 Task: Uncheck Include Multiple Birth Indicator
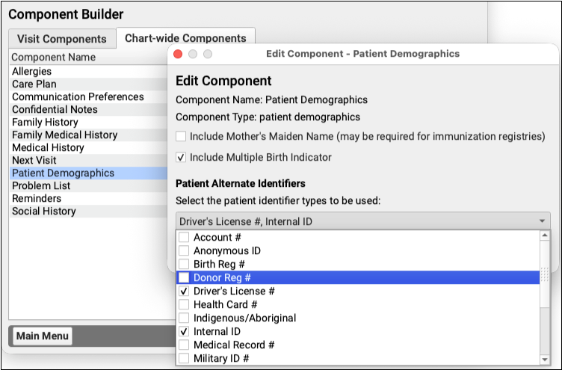tap(181, 158)
